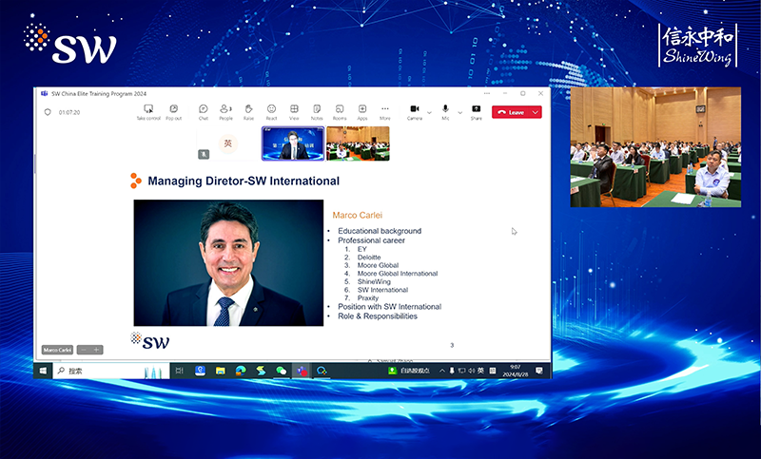Open the More actions menu
761x459 pixels.
(385, 112)
